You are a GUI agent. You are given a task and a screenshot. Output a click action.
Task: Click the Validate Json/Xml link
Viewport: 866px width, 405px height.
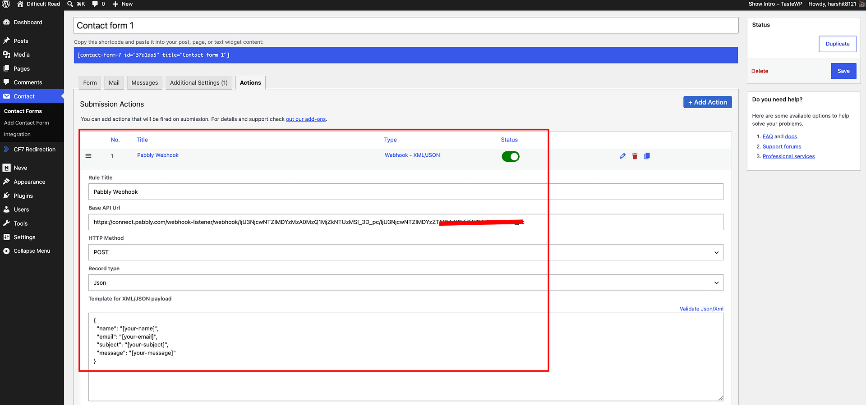pos(701,309)
